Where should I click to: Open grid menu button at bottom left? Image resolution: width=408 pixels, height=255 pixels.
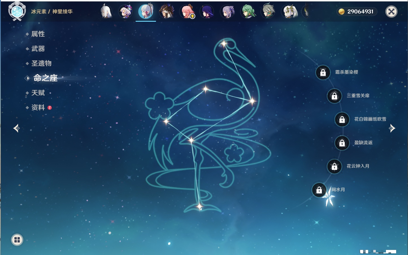tap(17, 240)
